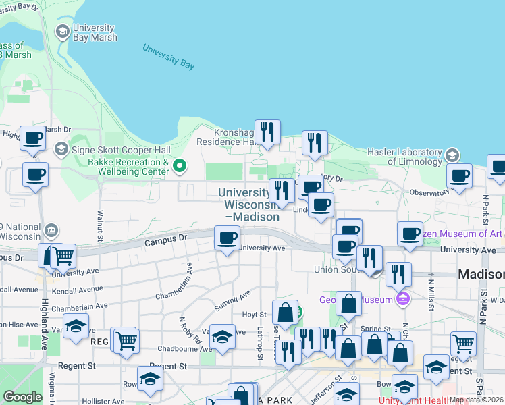Open restaurant marker next to Kronshage Residence Hall
This screenshot has height=405, width=505.
tap(267, 132)
